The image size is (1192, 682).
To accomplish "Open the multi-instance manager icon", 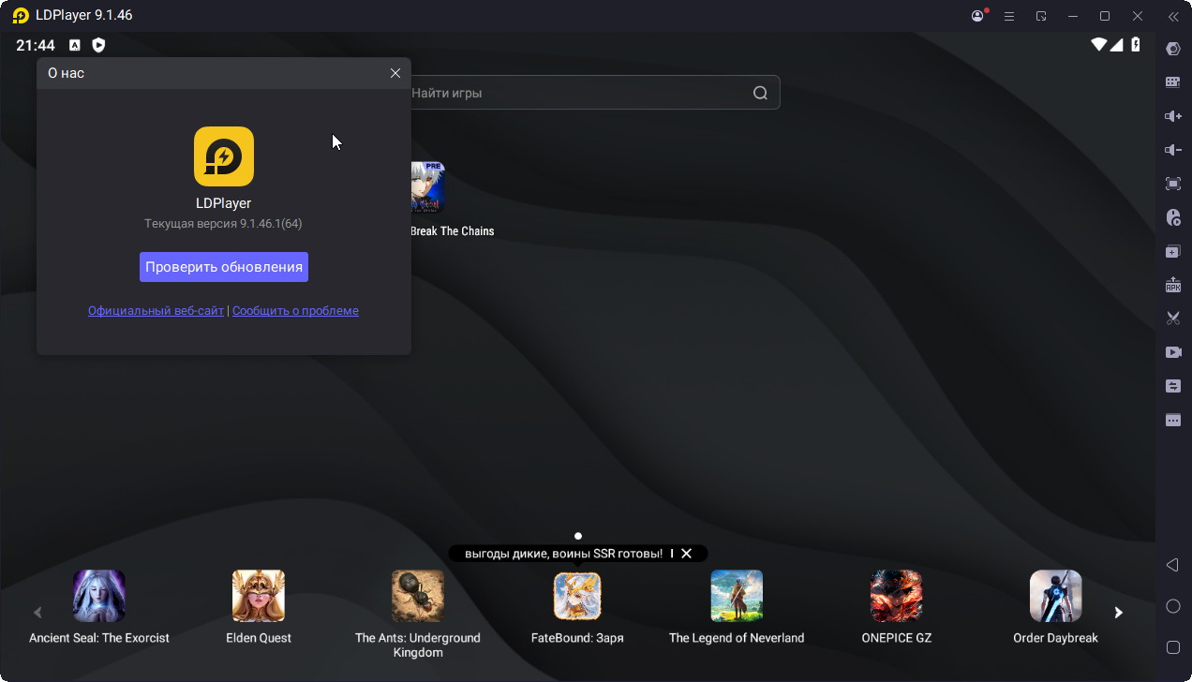I will tap(1172, 251).
